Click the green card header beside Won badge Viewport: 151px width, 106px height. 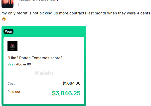point(50,31)
